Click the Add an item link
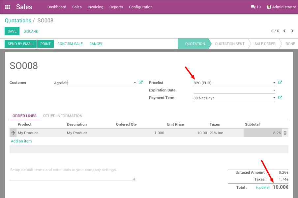The image size is (298, 198). click(21, 141)
